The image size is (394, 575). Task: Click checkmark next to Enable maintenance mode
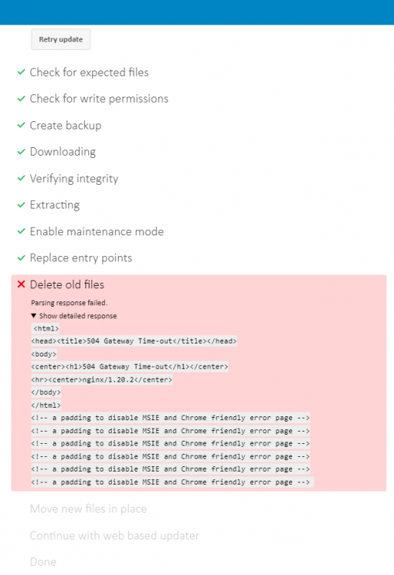(21, 231)
